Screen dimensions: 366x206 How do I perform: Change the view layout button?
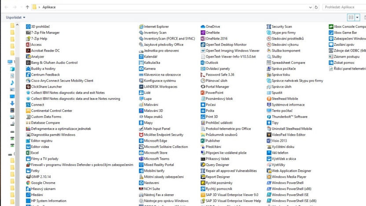[351, 18]
